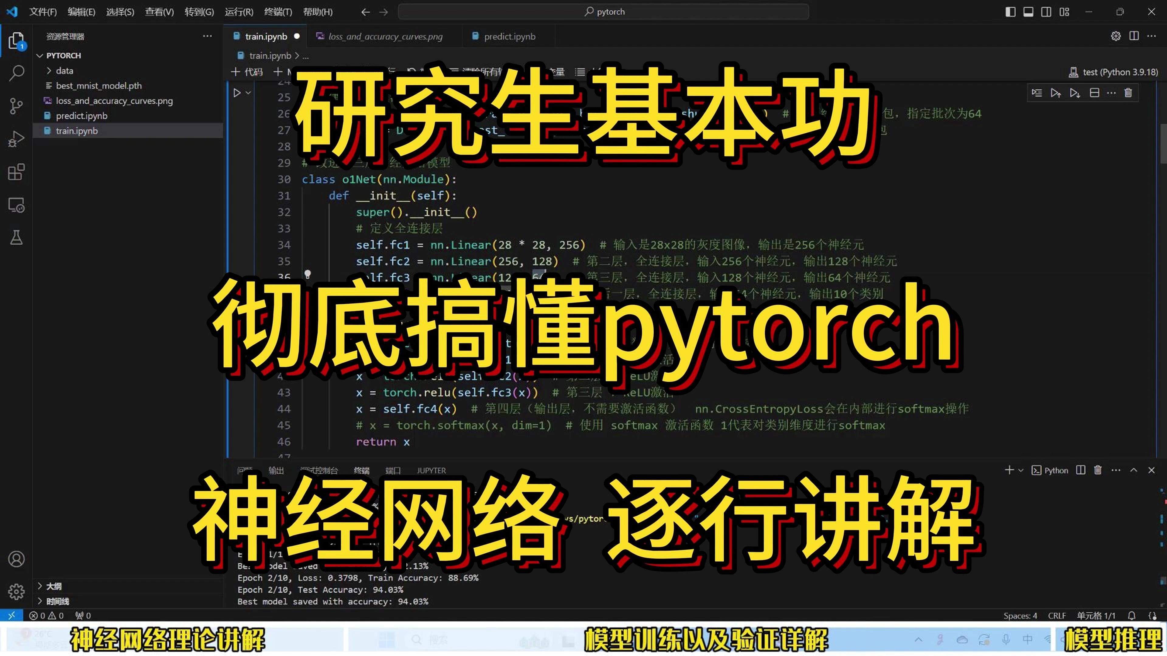
Task: Switch to the predict.ipynb tab
Action: pyautogui.click(x=509, y=36)
